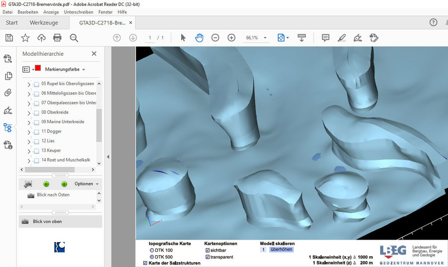Open the Add comment tool

click(x=326, y=38)
